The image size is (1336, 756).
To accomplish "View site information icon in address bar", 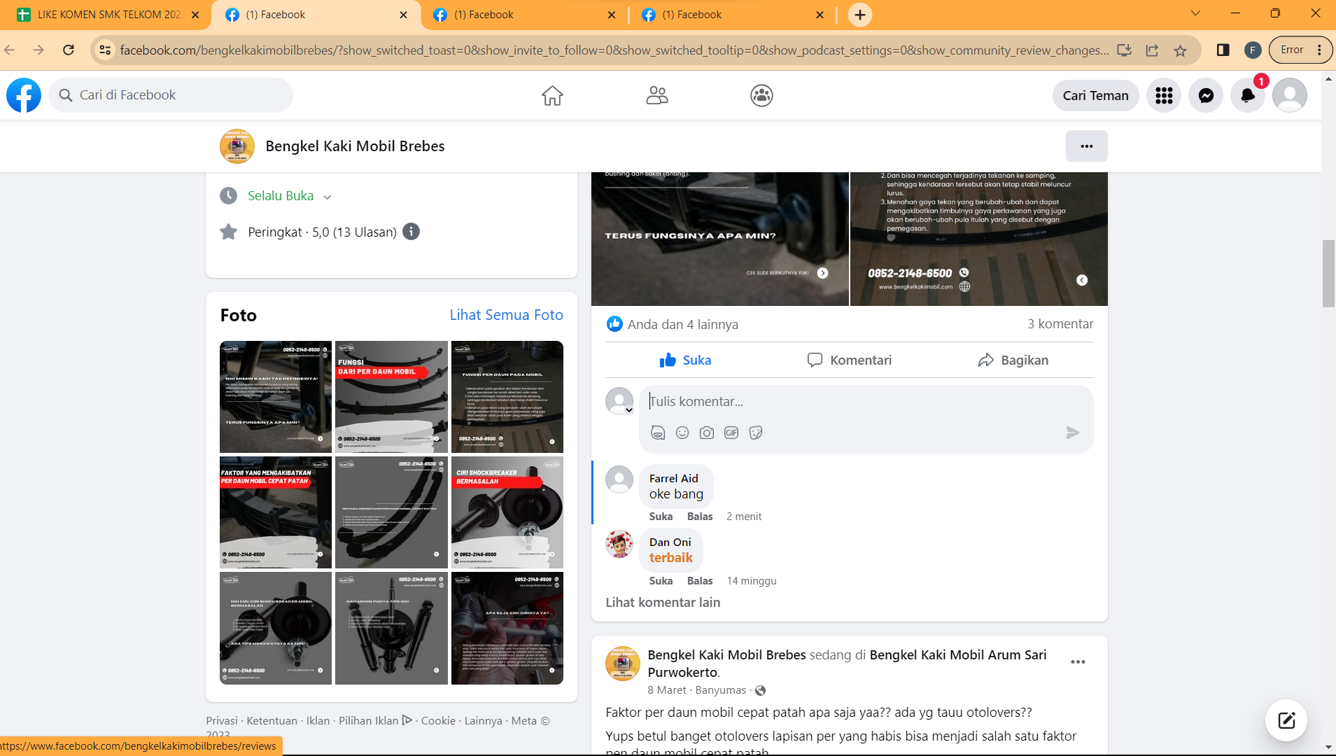I will point(105,50).
